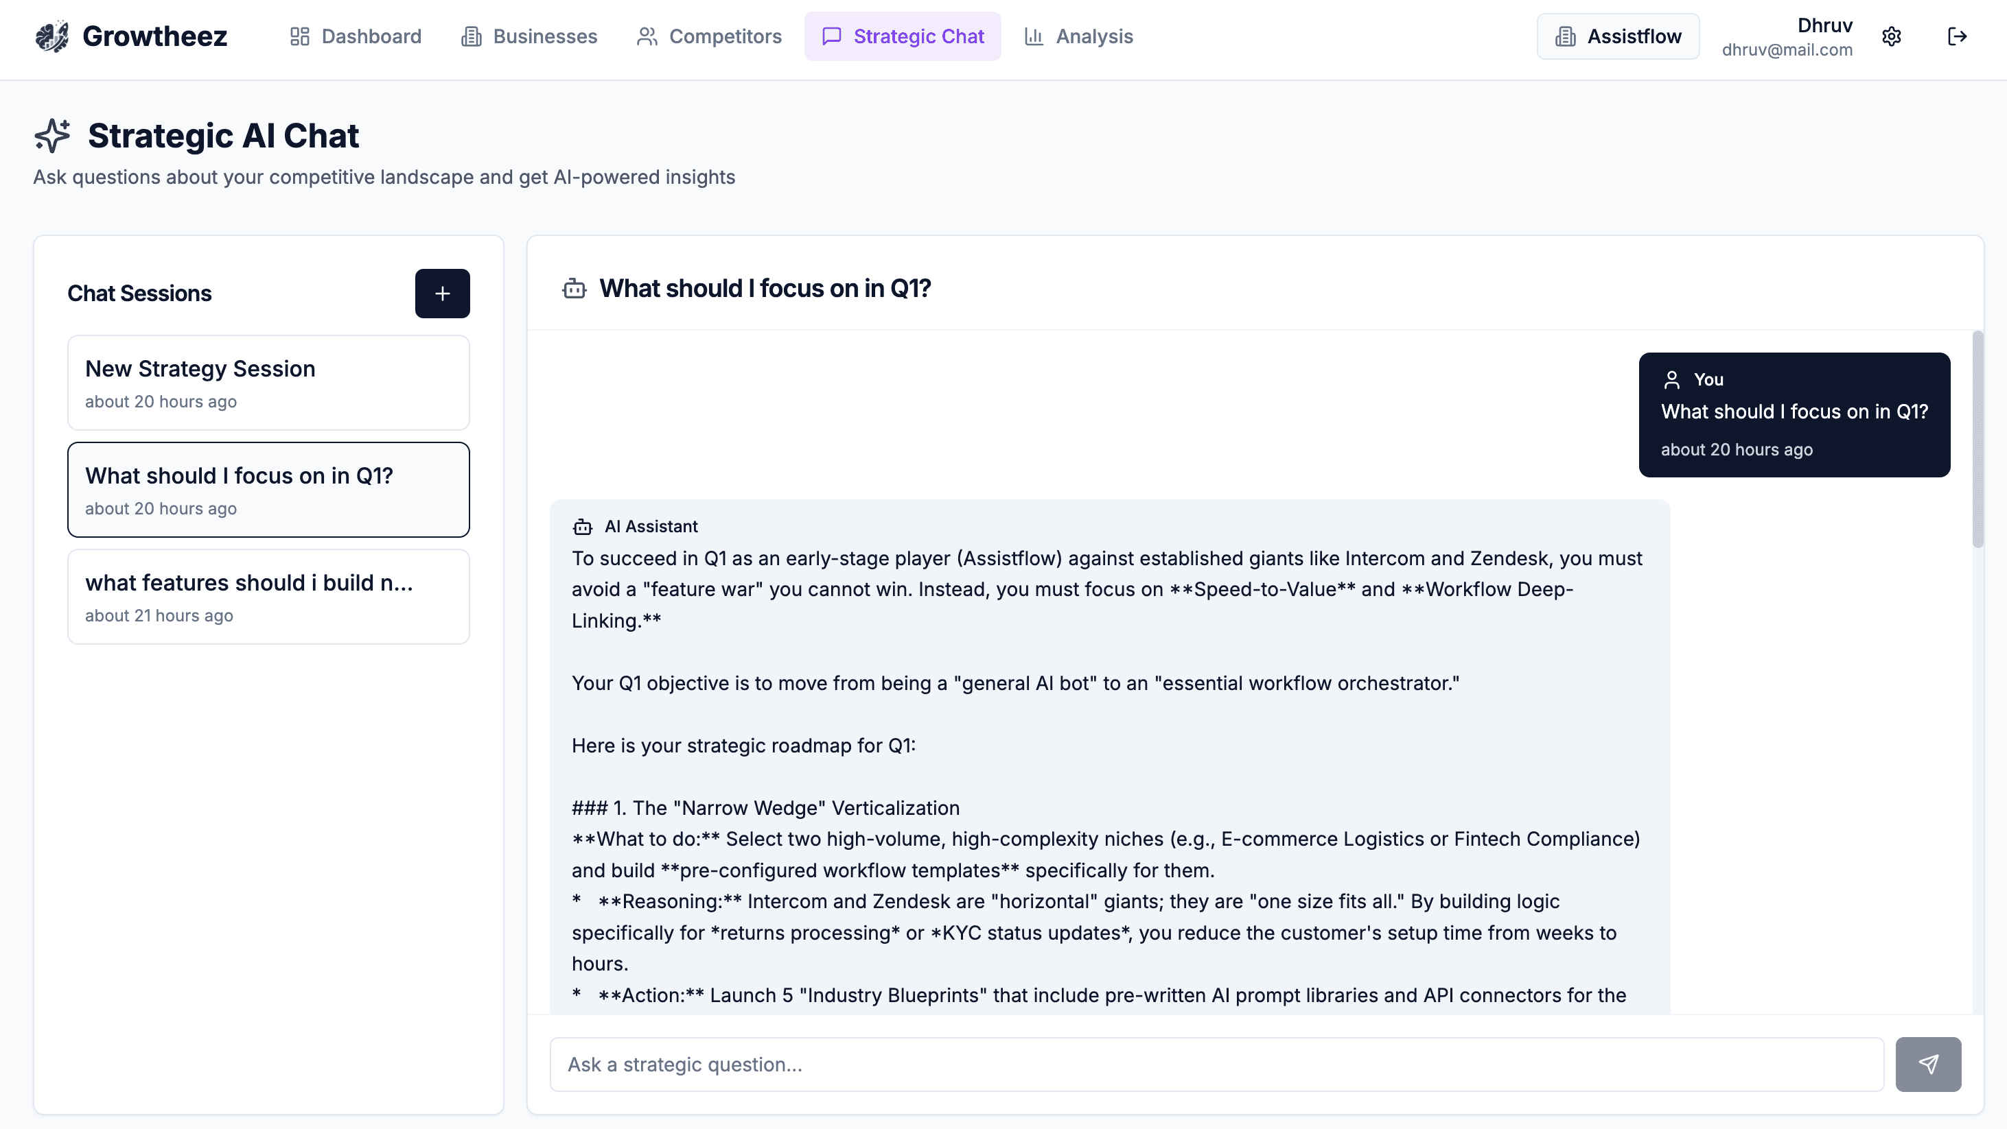The height and width of the screenshot is (1129, 2007).
Task: Open settings with the gear icon
Action: tap(1892, 36)
